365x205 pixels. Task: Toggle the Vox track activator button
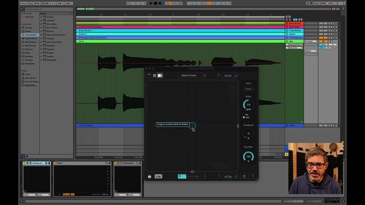(x=323, y=42)
